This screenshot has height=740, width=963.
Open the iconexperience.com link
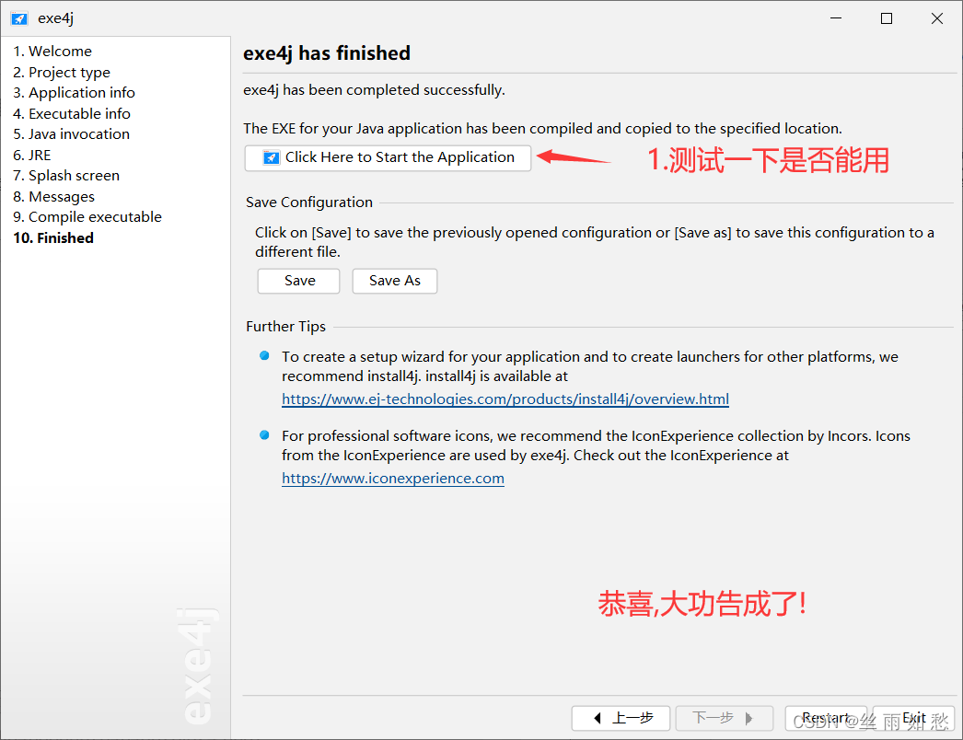pos(392,479)
